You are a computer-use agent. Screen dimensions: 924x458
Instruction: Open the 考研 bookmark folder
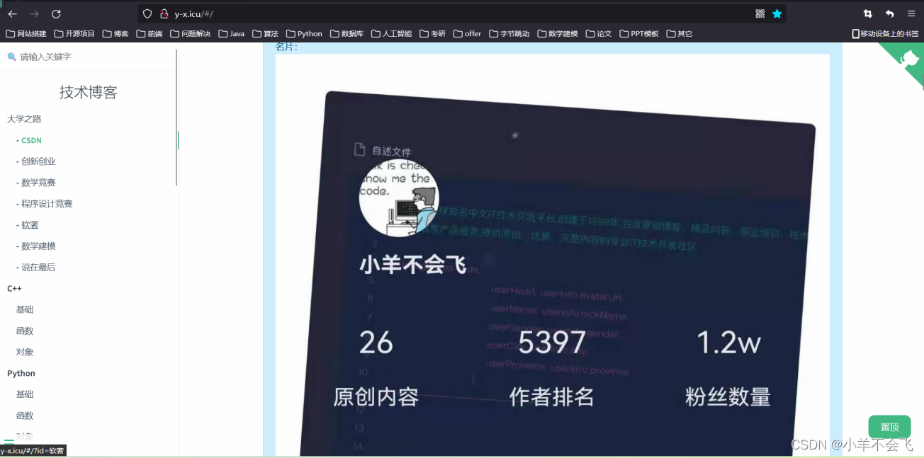click(x=433, y=33)
